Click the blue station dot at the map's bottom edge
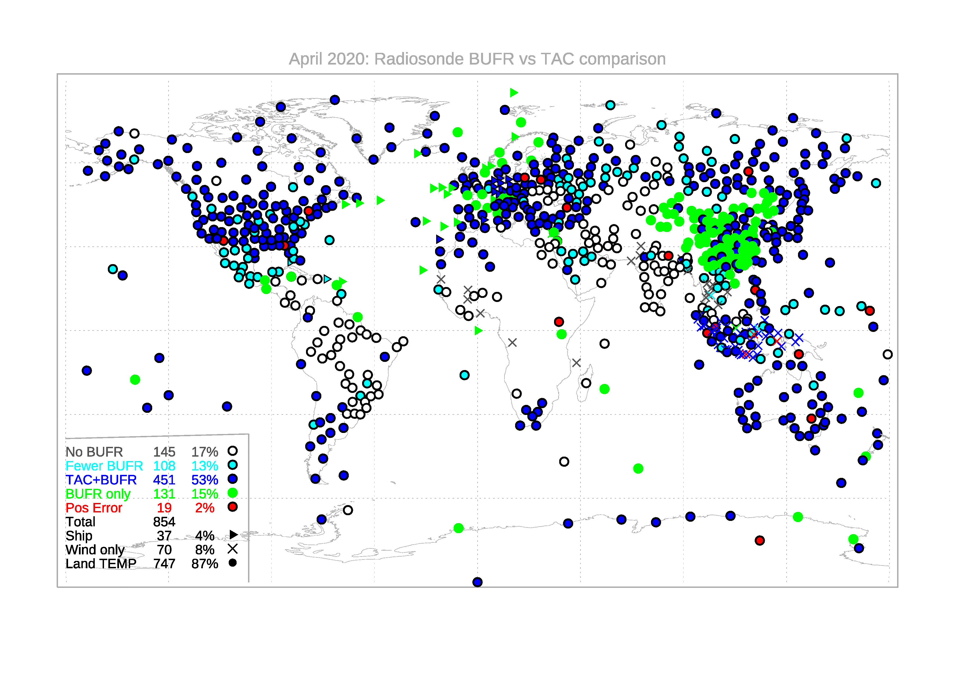The height and width of the screenshot is (675, 954). tap(478, 582)
